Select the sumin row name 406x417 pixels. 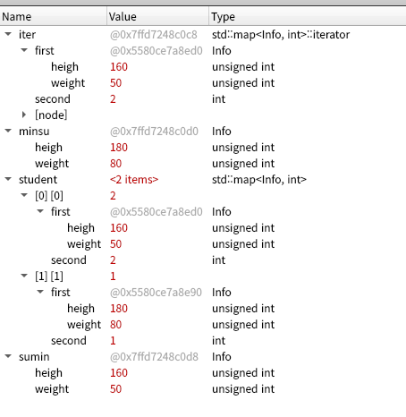click(x=34, y=357)
